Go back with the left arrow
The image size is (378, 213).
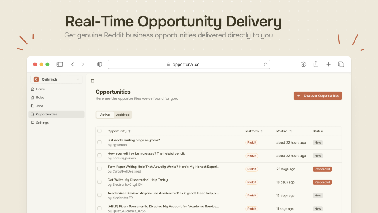pyautogui.click(x=73, y=64)
